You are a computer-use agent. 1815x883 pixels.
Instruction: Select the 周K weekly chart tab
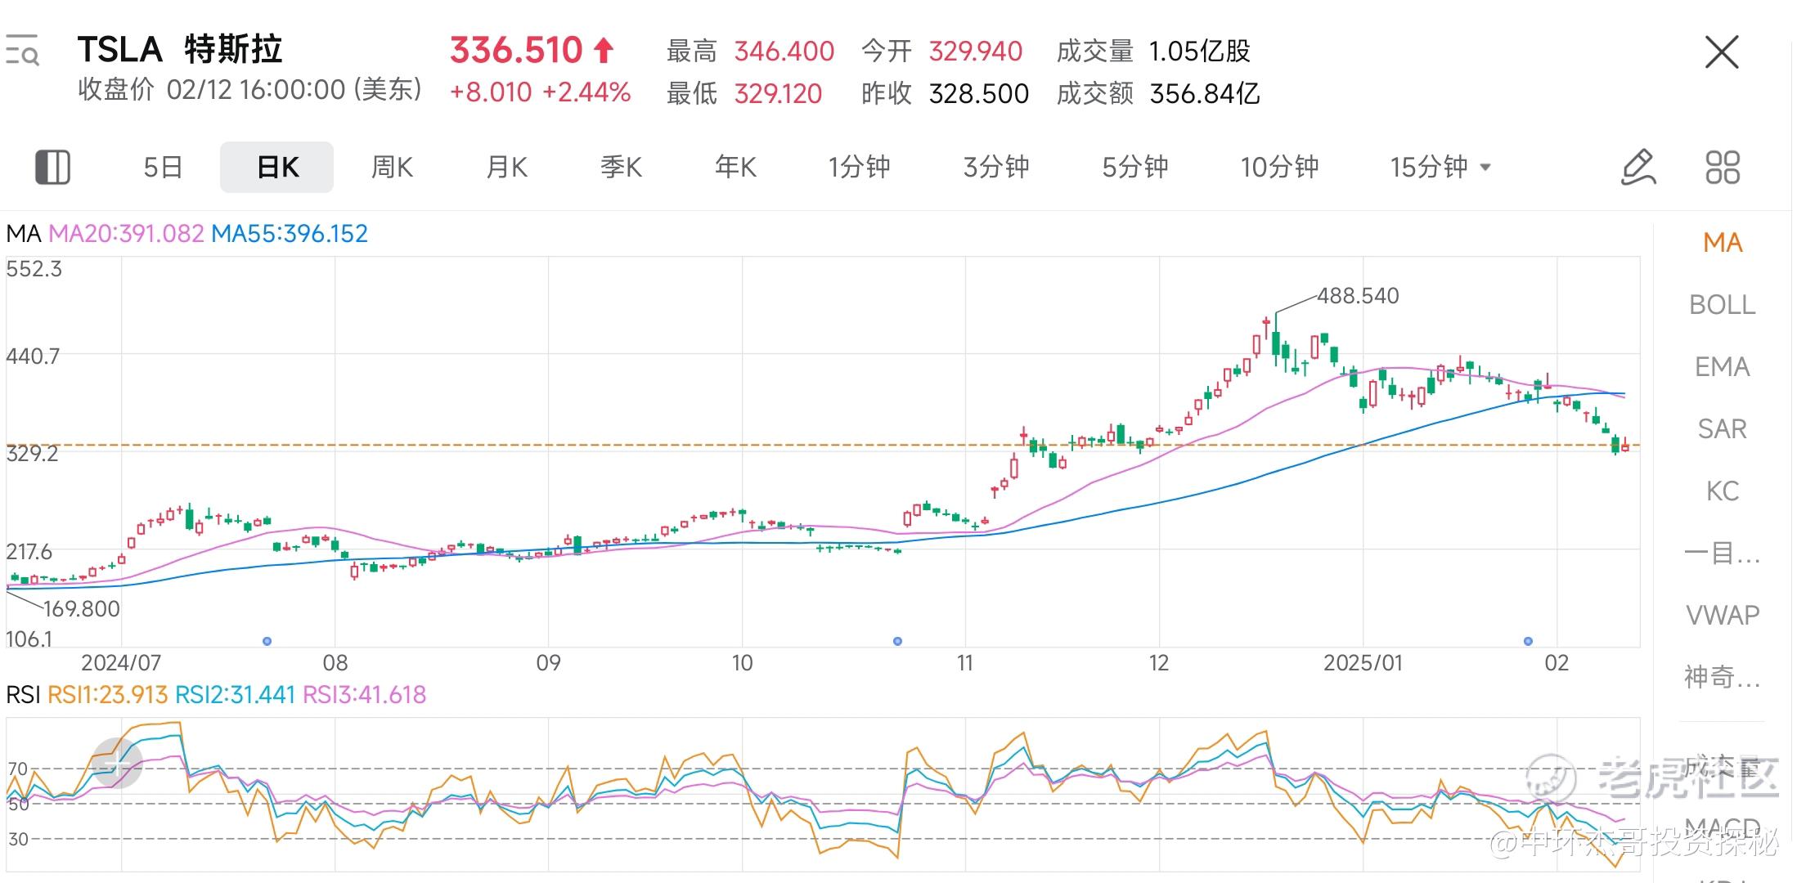[392, 168]
